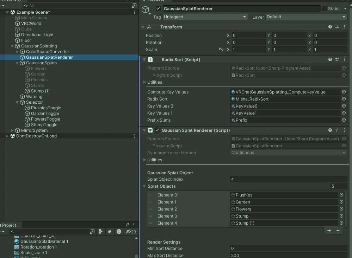This screenshot has height=258, width=352.
Task: Click the Hierarchy search field
Action: coord(78,6)
